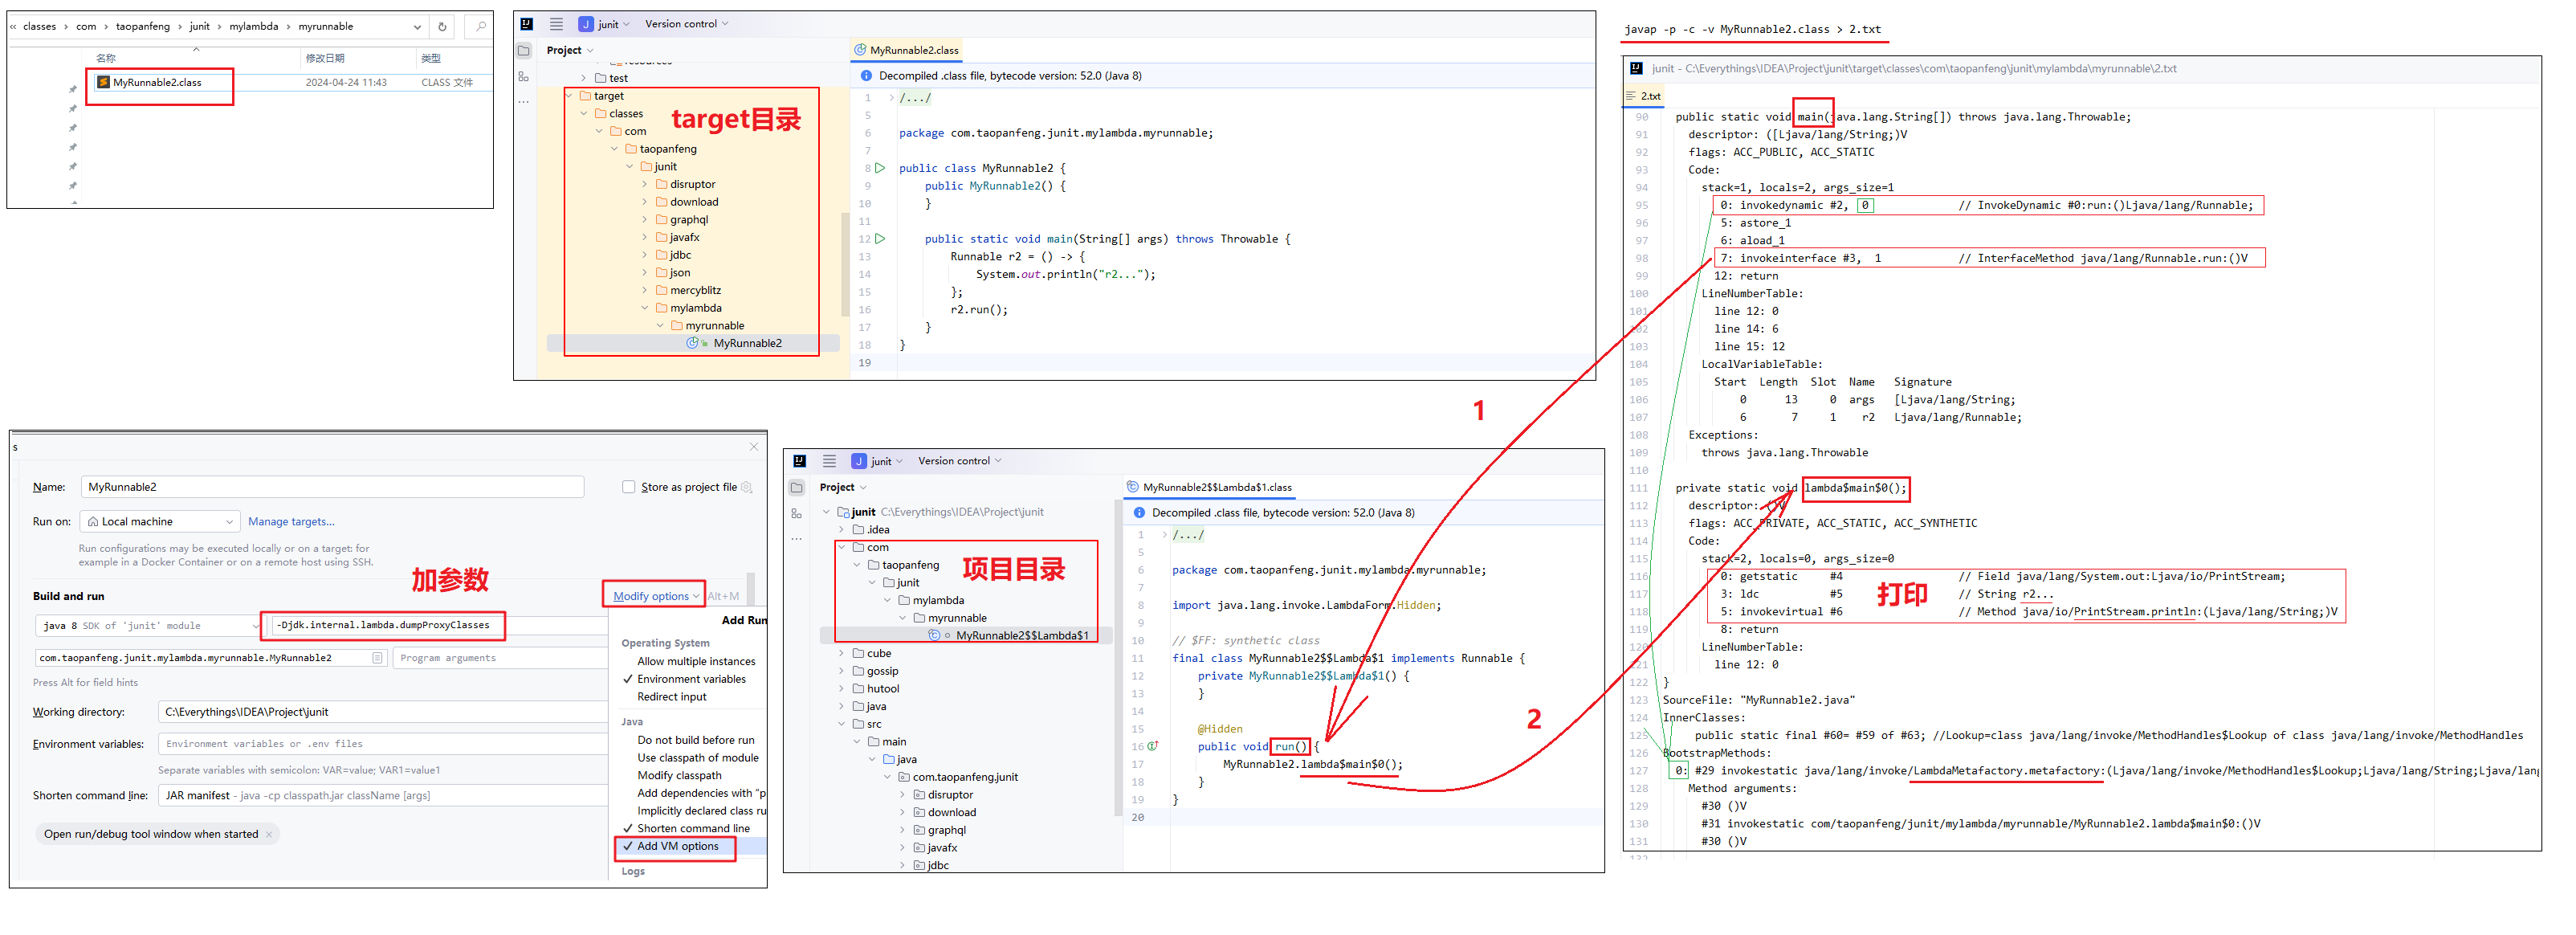The width and height of the screenshot is (2576, 935).
Task: Expand the disruptor folder under target junit
Action: [645, 185]
